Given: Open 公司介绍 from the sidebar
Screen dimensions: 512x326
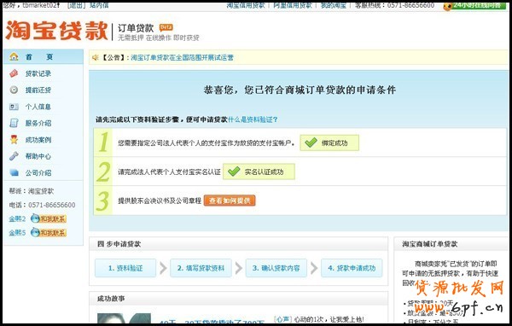Looking at the screenshot, I should click(38, 172).
